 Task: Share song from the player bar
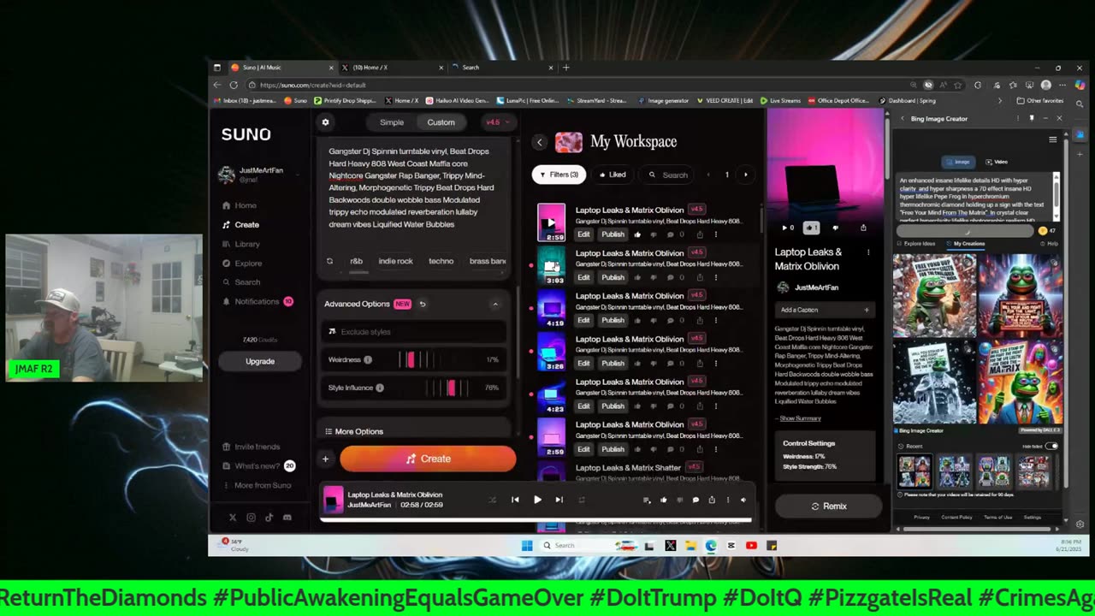point(712,500)
